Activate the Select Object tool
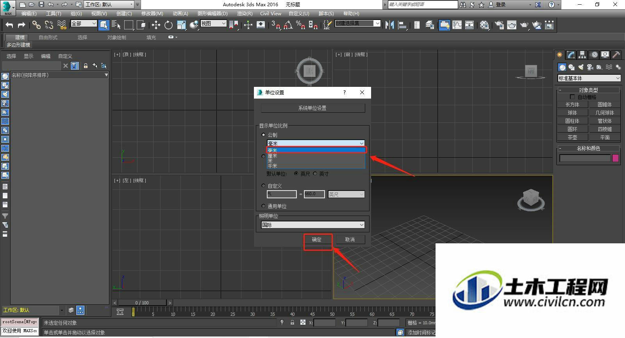 104,25
